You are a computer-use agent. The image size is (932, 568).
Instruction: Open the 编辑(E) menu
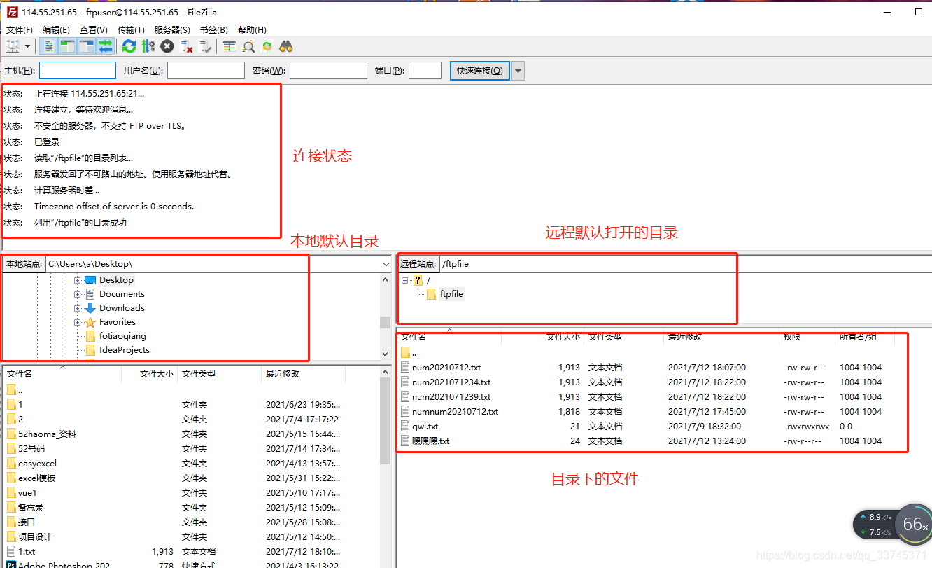[56, 30]
